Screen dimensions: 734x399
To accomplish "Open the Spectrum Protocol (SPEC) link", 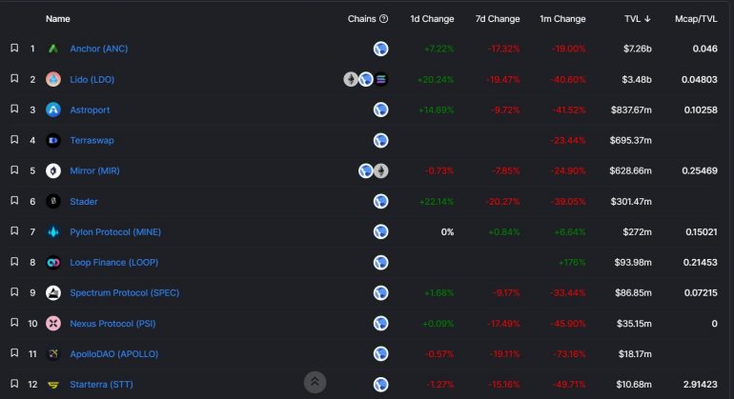I will pyautogui.click(x=124, y=292).
